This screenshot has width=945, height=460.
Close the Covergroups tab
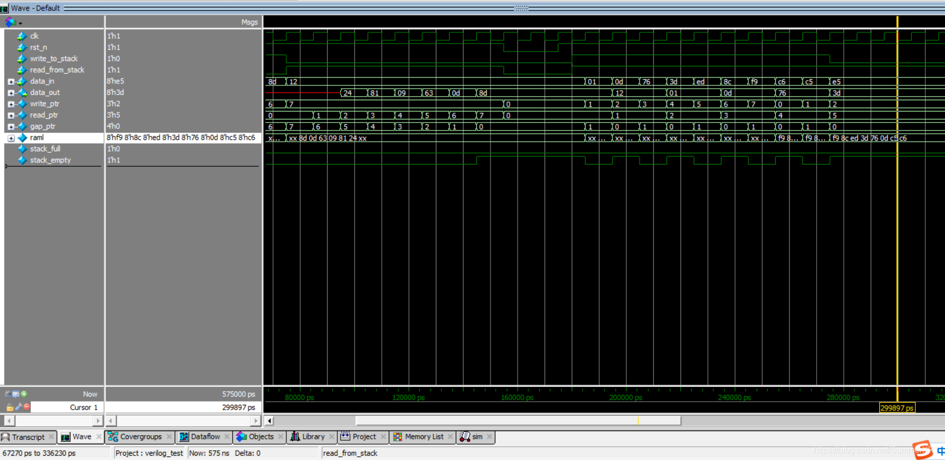click(169, 437)
